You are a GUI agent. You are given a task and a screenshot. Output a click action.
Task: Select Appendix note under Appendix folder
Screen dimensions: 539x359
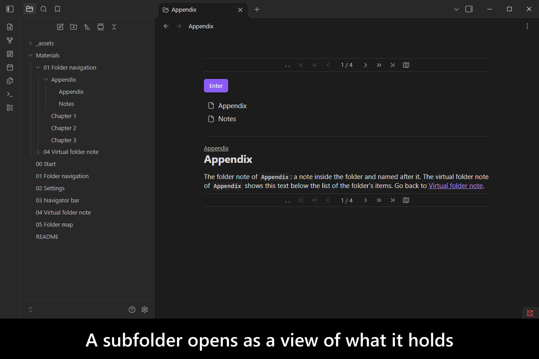71,92
